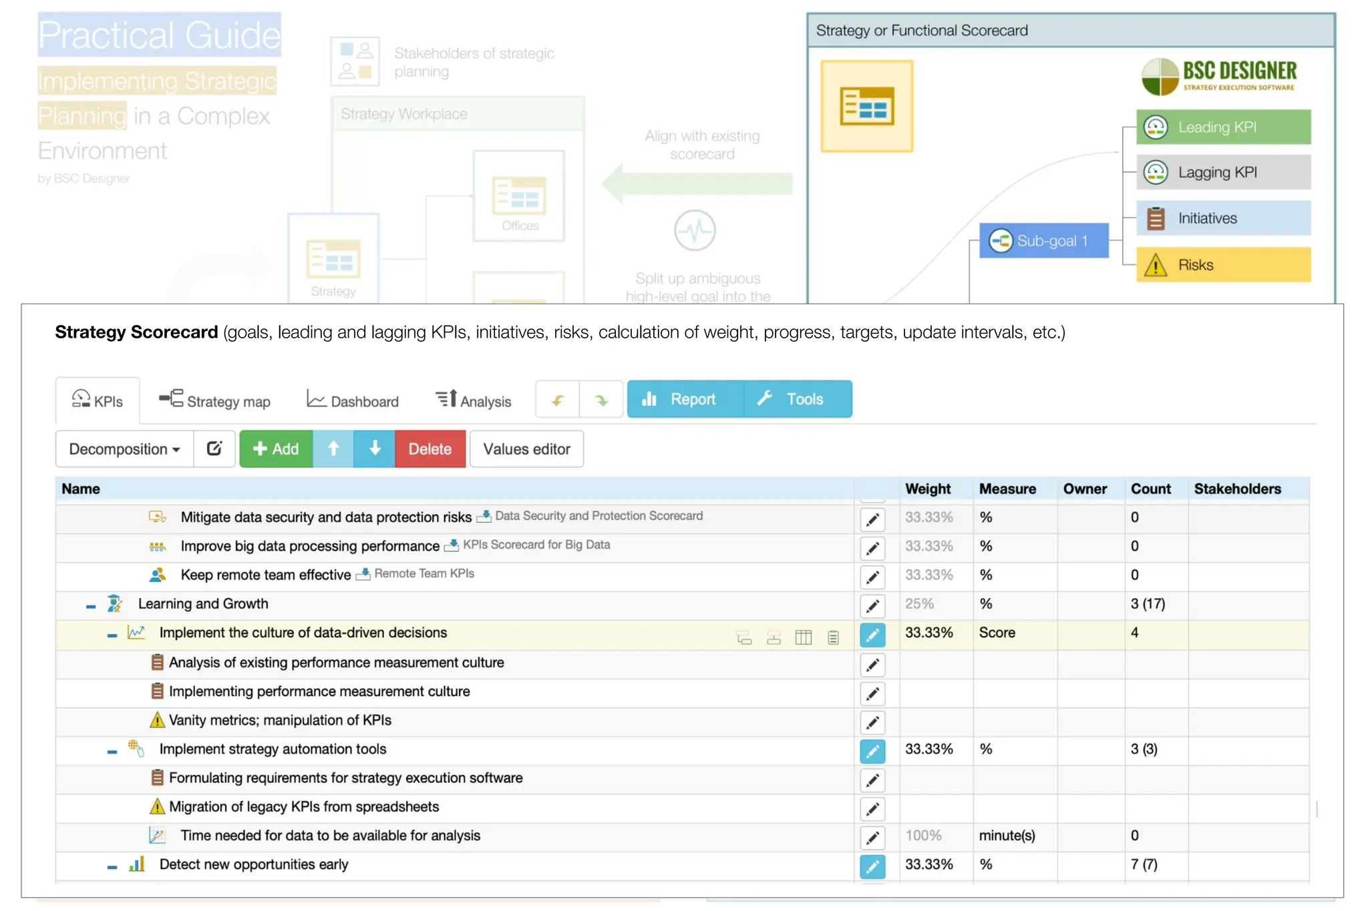Click the pencil edit icon for Learning and Growth

(872, 606)
